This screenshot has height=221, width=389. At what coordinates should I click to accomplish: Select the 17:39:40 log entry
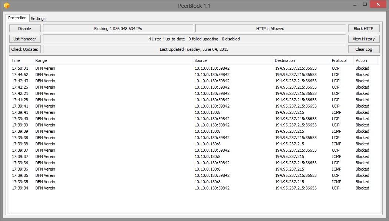pos(194,119)
